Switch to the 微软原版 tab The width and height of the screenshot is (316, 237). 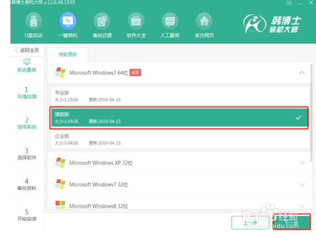(68, 55)
